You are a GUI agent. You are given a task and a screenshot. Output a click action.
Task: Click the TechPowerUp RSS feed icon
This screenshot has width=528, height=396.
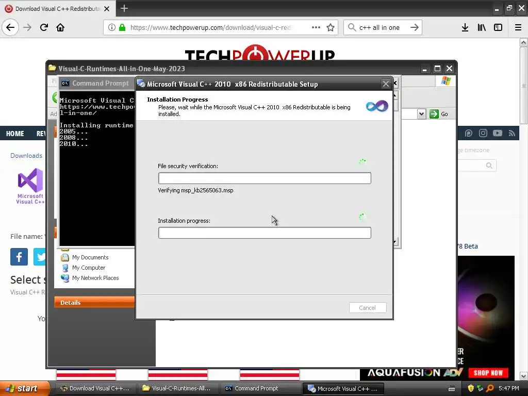coord(512,134)
